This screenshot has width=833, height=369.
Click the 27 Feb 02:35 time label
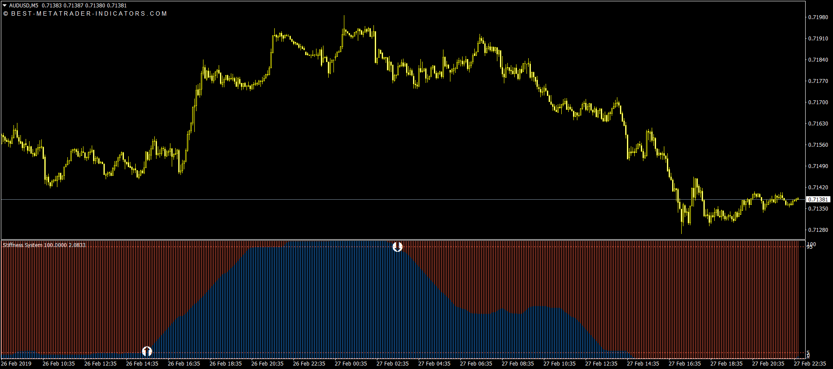click(x=393, y=364)
